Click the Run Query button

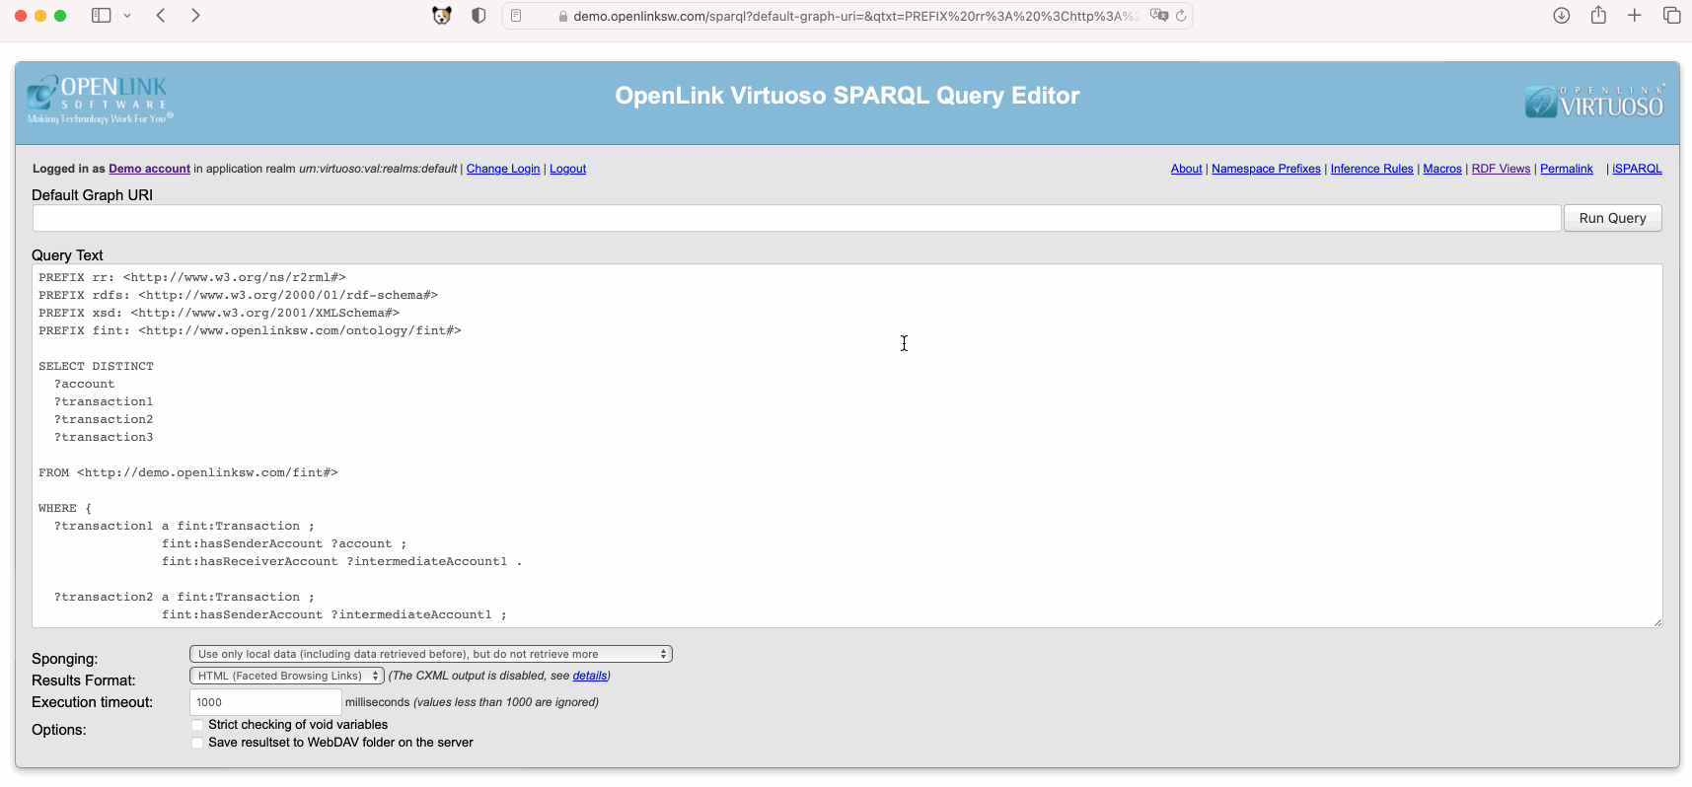pyautogui.click(x=1612, y=218)
